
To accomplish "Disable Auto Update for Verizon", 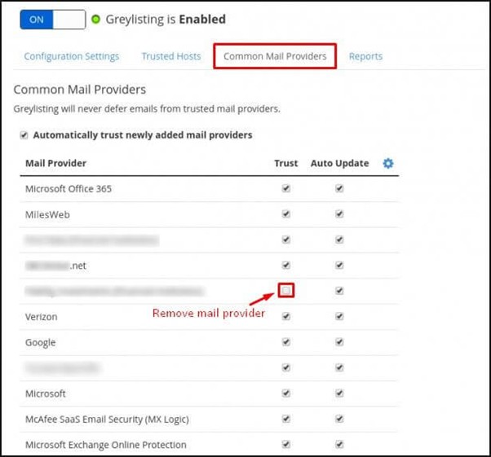I will point(339,316).
